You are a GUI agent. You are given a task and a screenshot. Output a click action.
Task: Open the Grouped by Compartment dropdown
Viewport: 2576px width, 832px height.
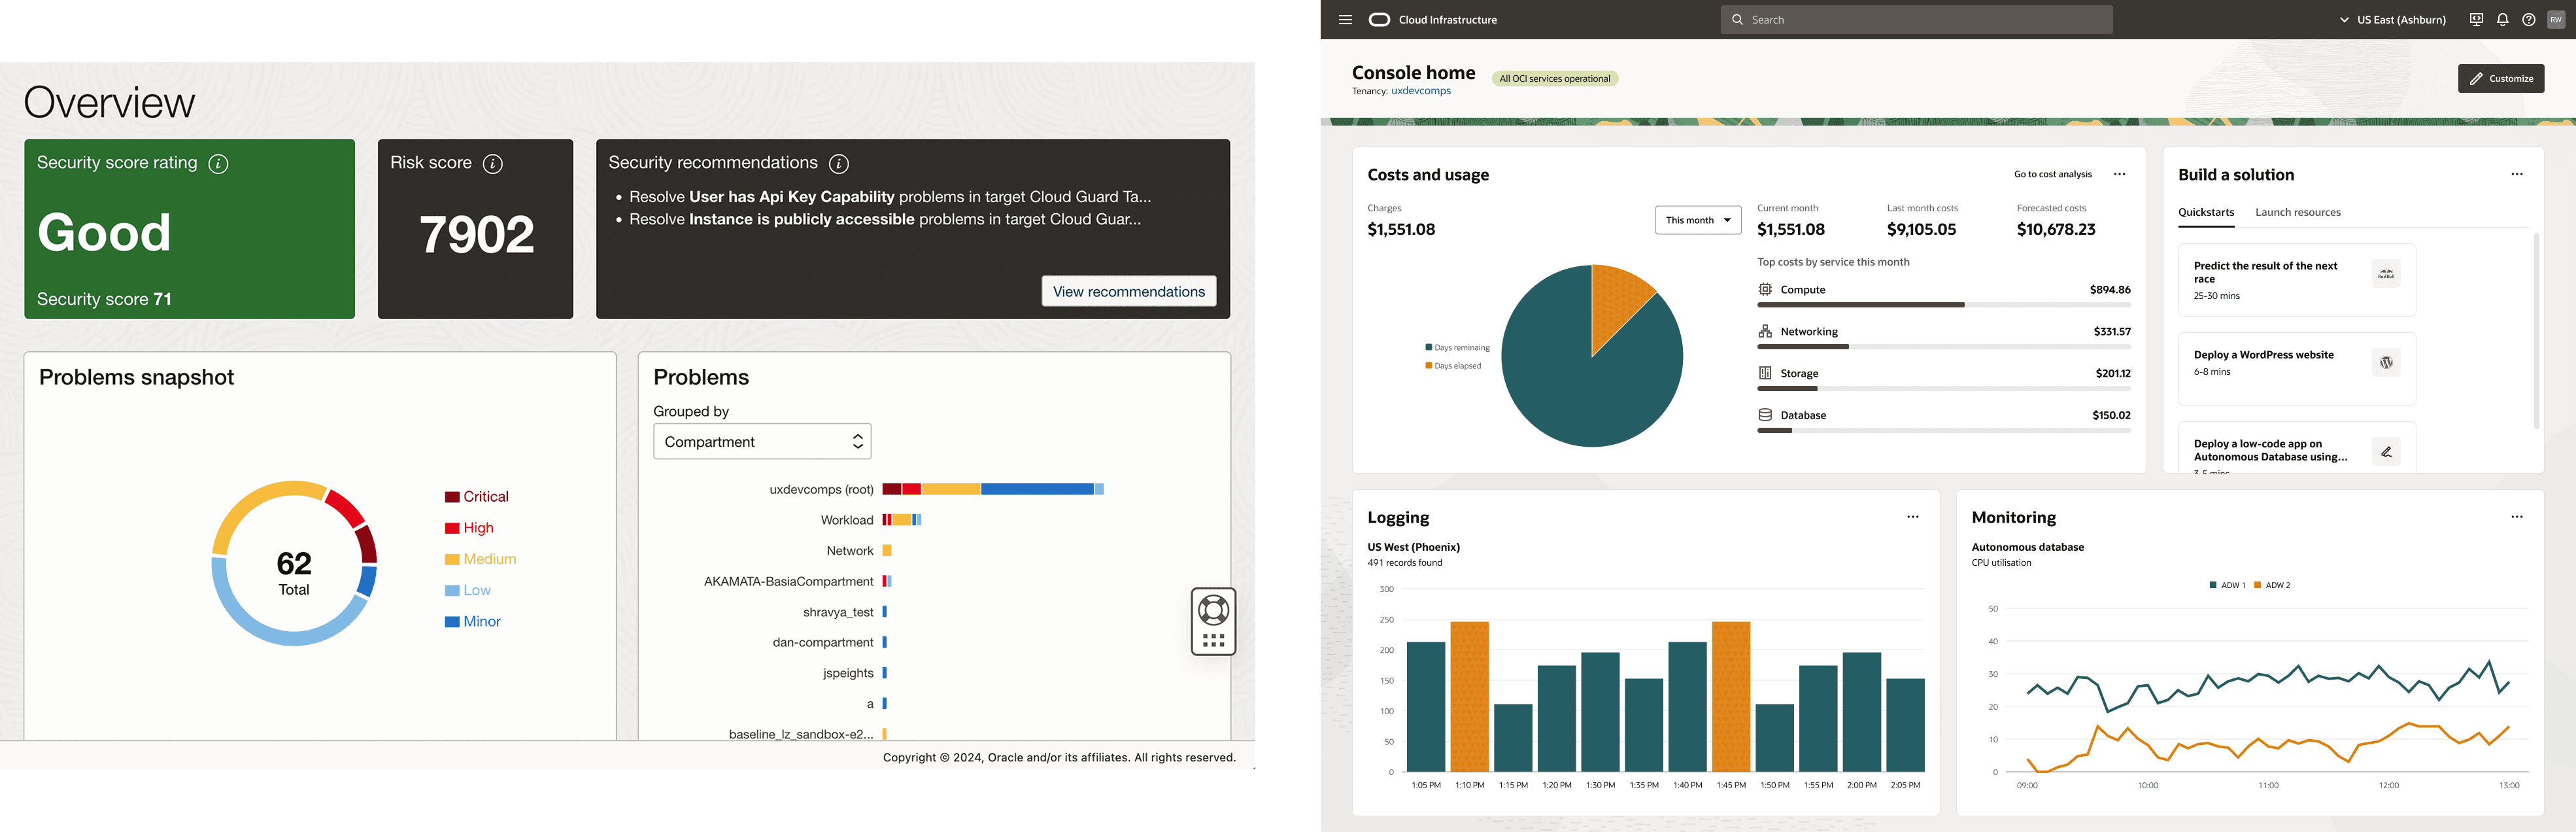coord(762,441)
